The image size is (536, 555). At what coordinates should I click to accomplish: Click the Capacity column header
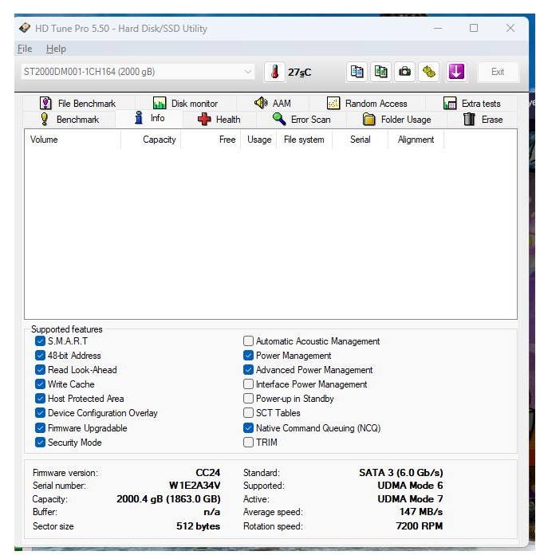coord(159,140)
